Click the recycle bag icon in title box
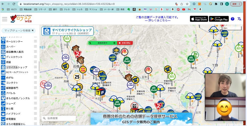 tap(47, 31)
